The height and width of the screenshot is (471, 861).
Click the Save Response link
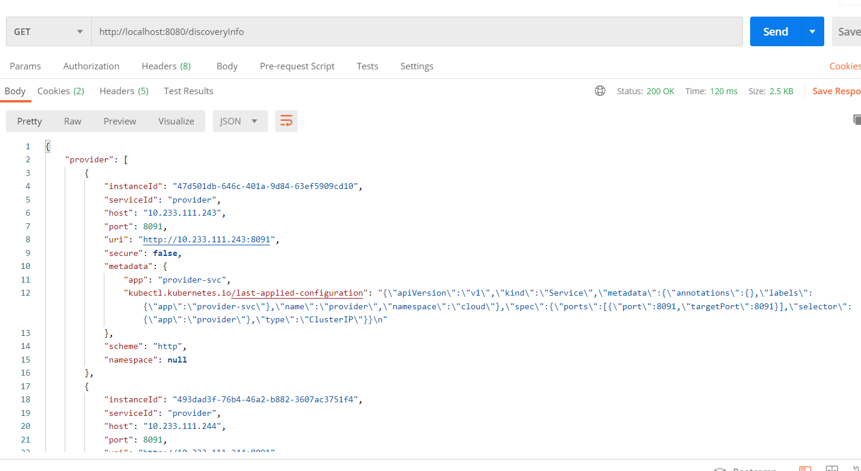point(837,91)
